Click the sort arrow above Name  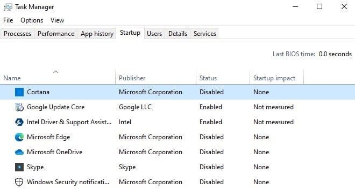click(x=56, y=72)
